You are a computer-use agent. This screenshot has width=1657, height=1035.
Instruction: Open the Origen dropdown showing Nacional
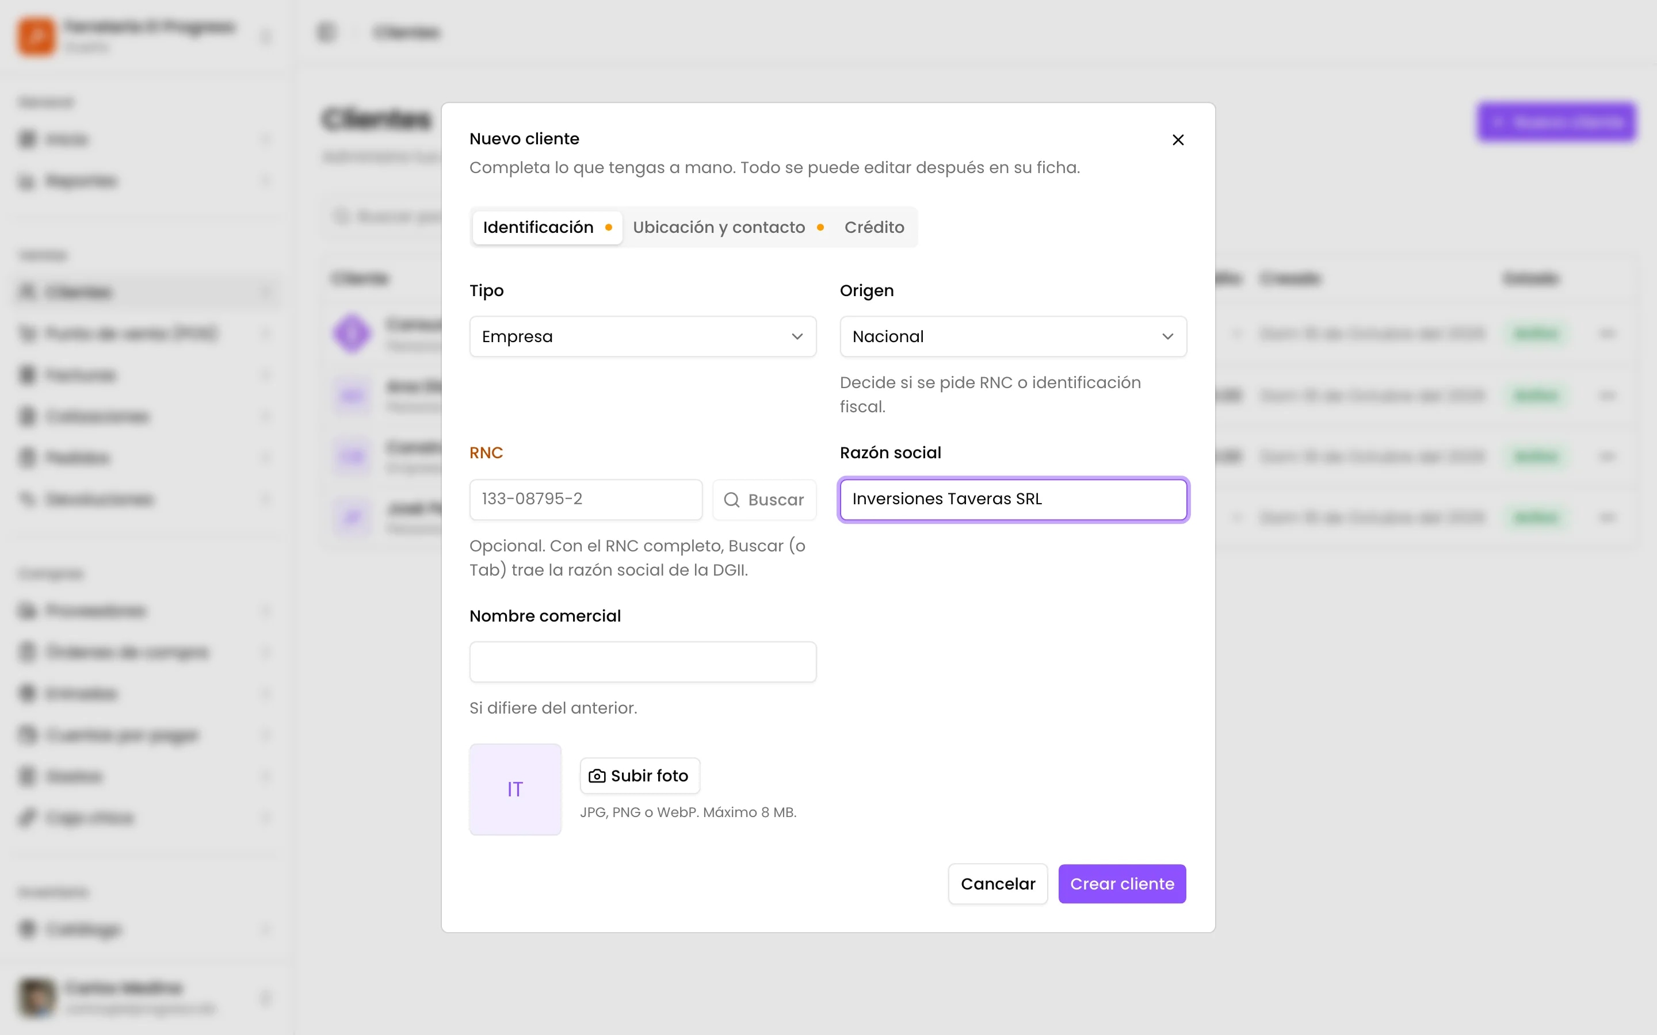(x=1013, y=337)
